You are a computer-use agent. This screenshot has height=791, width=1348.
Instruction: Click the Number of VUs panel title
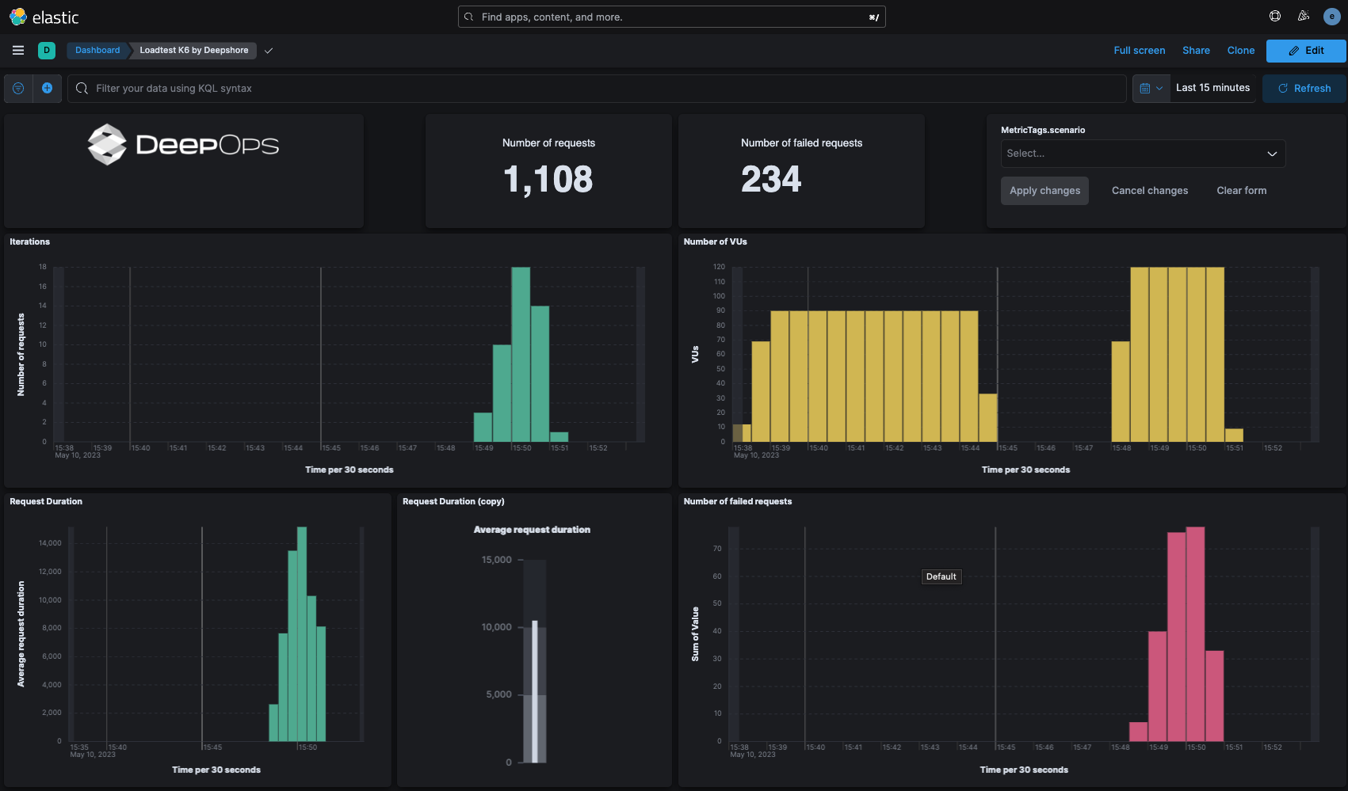(715, 241)
